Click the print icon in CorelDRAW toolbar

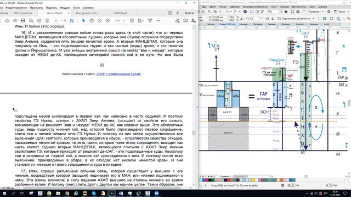[203, 11]
